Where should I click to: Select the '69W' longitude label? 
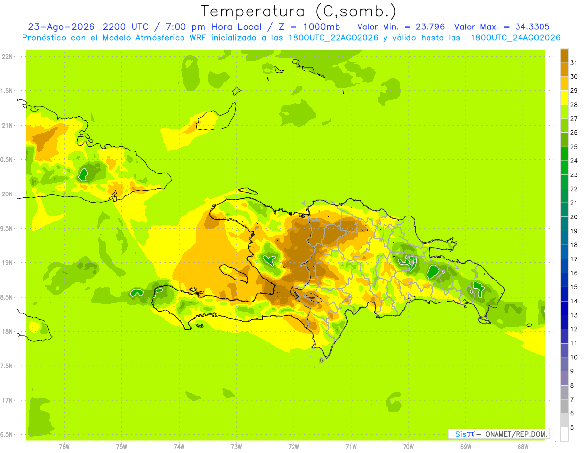(x=466, y=447)
